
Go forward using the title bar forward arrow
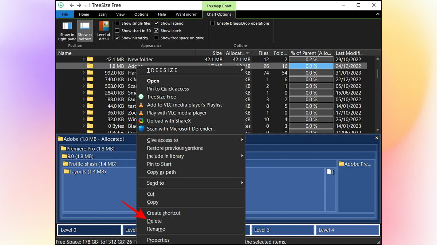coord(80,5)
